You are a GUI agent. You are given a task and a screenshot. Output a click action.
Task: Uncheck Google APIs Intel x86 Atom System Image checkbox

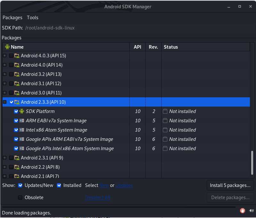[x=16, y=149]
